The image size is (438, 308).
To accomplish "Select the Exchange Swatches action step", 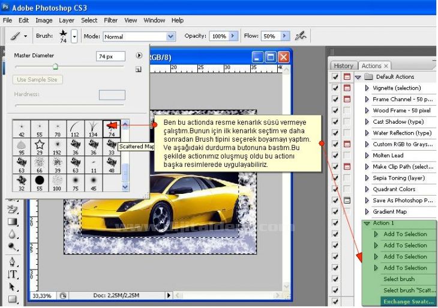I will coord(408,301).
